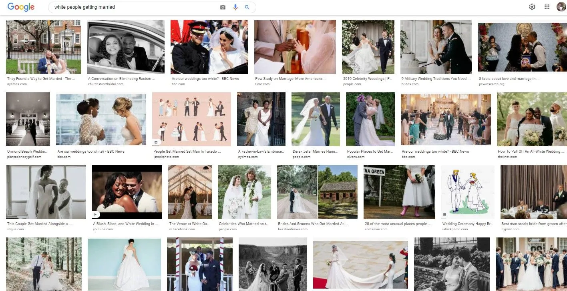567x291 pixels.
Task: Click the profile avatar picture
Action: pyautogui.click(x=561, y=6)
